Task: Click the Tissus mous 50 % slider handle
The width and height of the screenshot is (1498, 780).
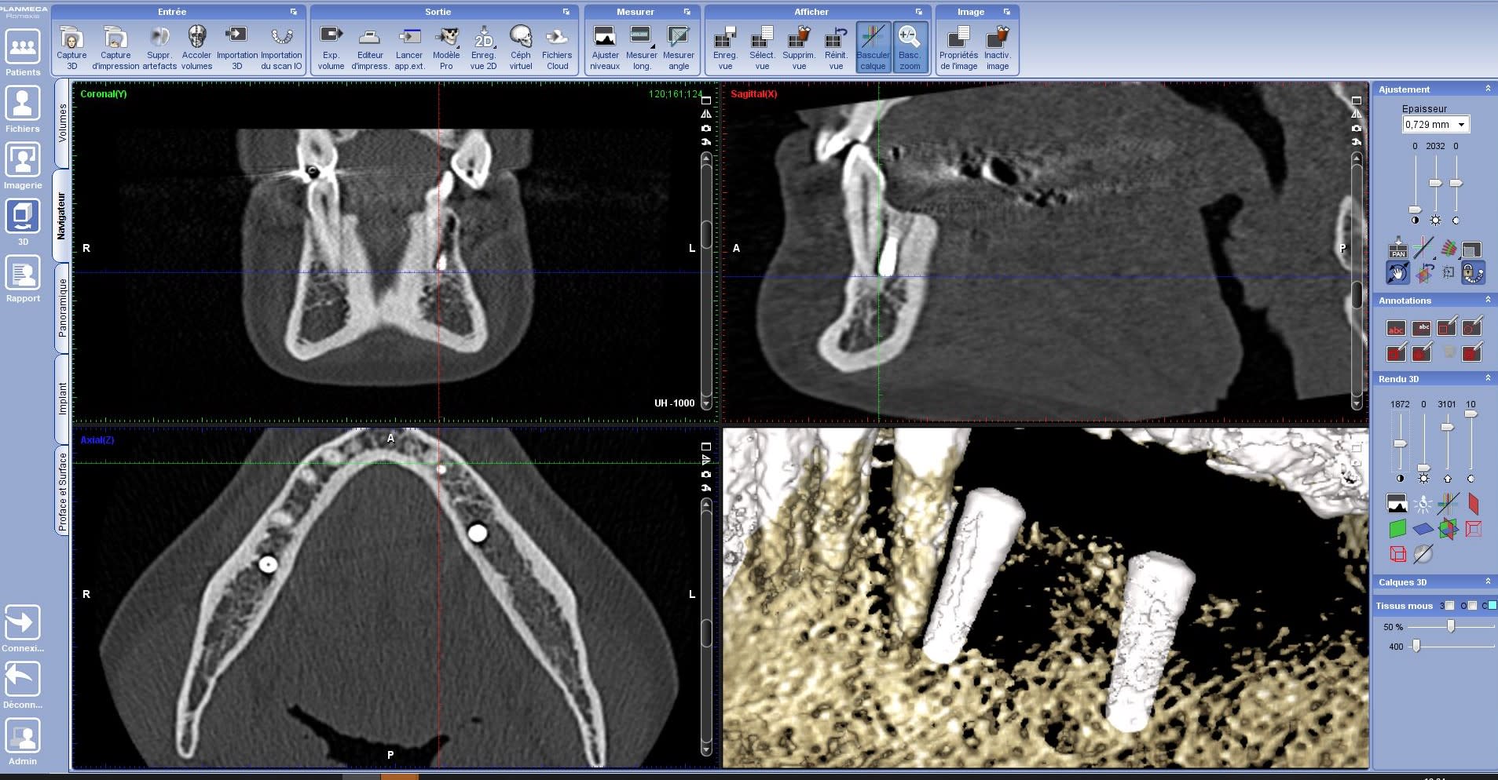Action: (x=1451, y=626)
